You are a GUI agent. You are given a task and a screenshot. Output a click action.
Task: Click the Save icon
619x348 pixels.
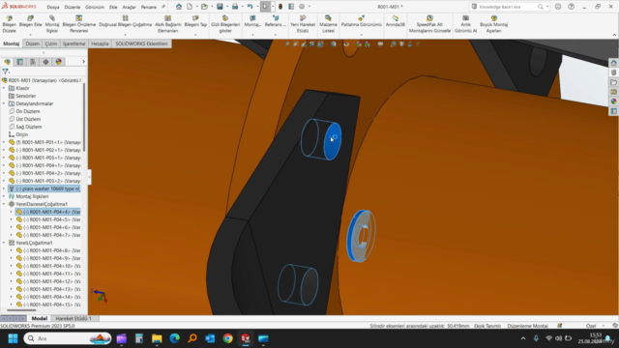(x=220, y=7)
